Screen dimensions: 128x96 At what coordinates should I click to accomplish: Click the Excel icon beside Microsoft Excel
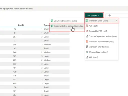(x=87, y=20)
